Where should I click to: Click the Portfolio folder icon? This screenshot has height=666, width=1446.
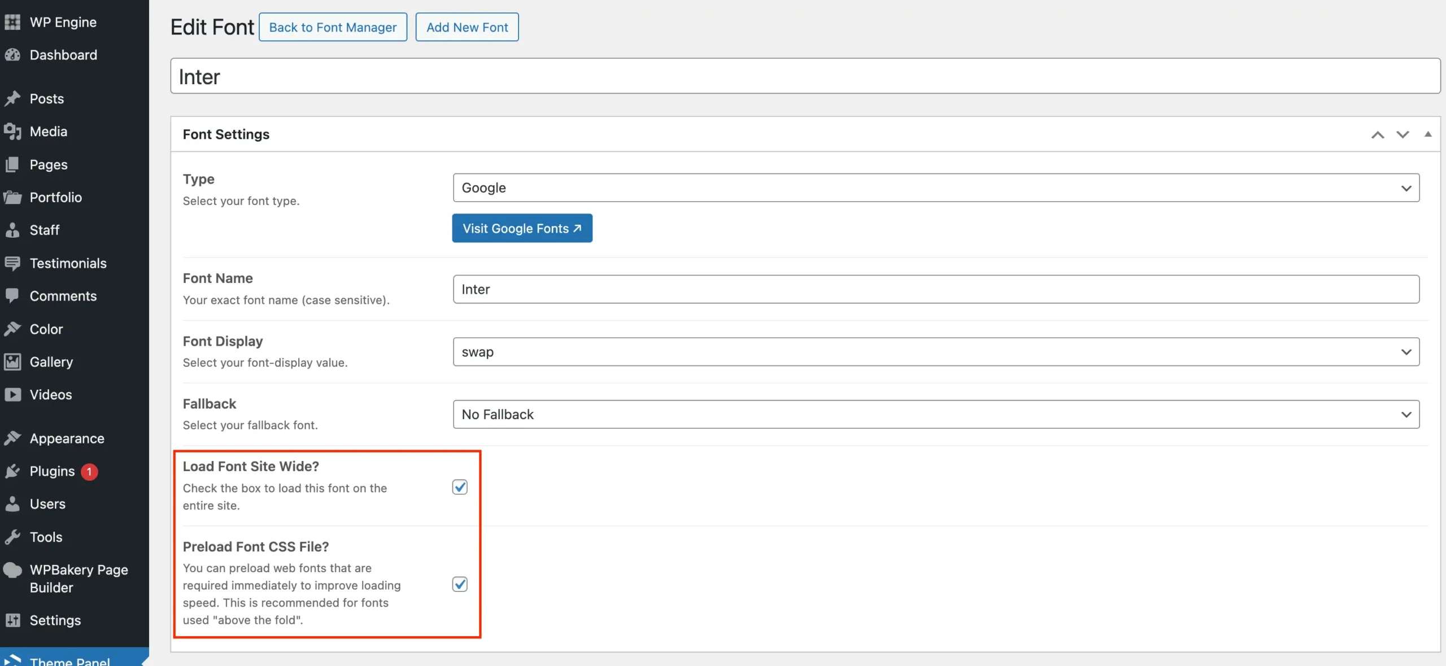click(x=12, y=197)
